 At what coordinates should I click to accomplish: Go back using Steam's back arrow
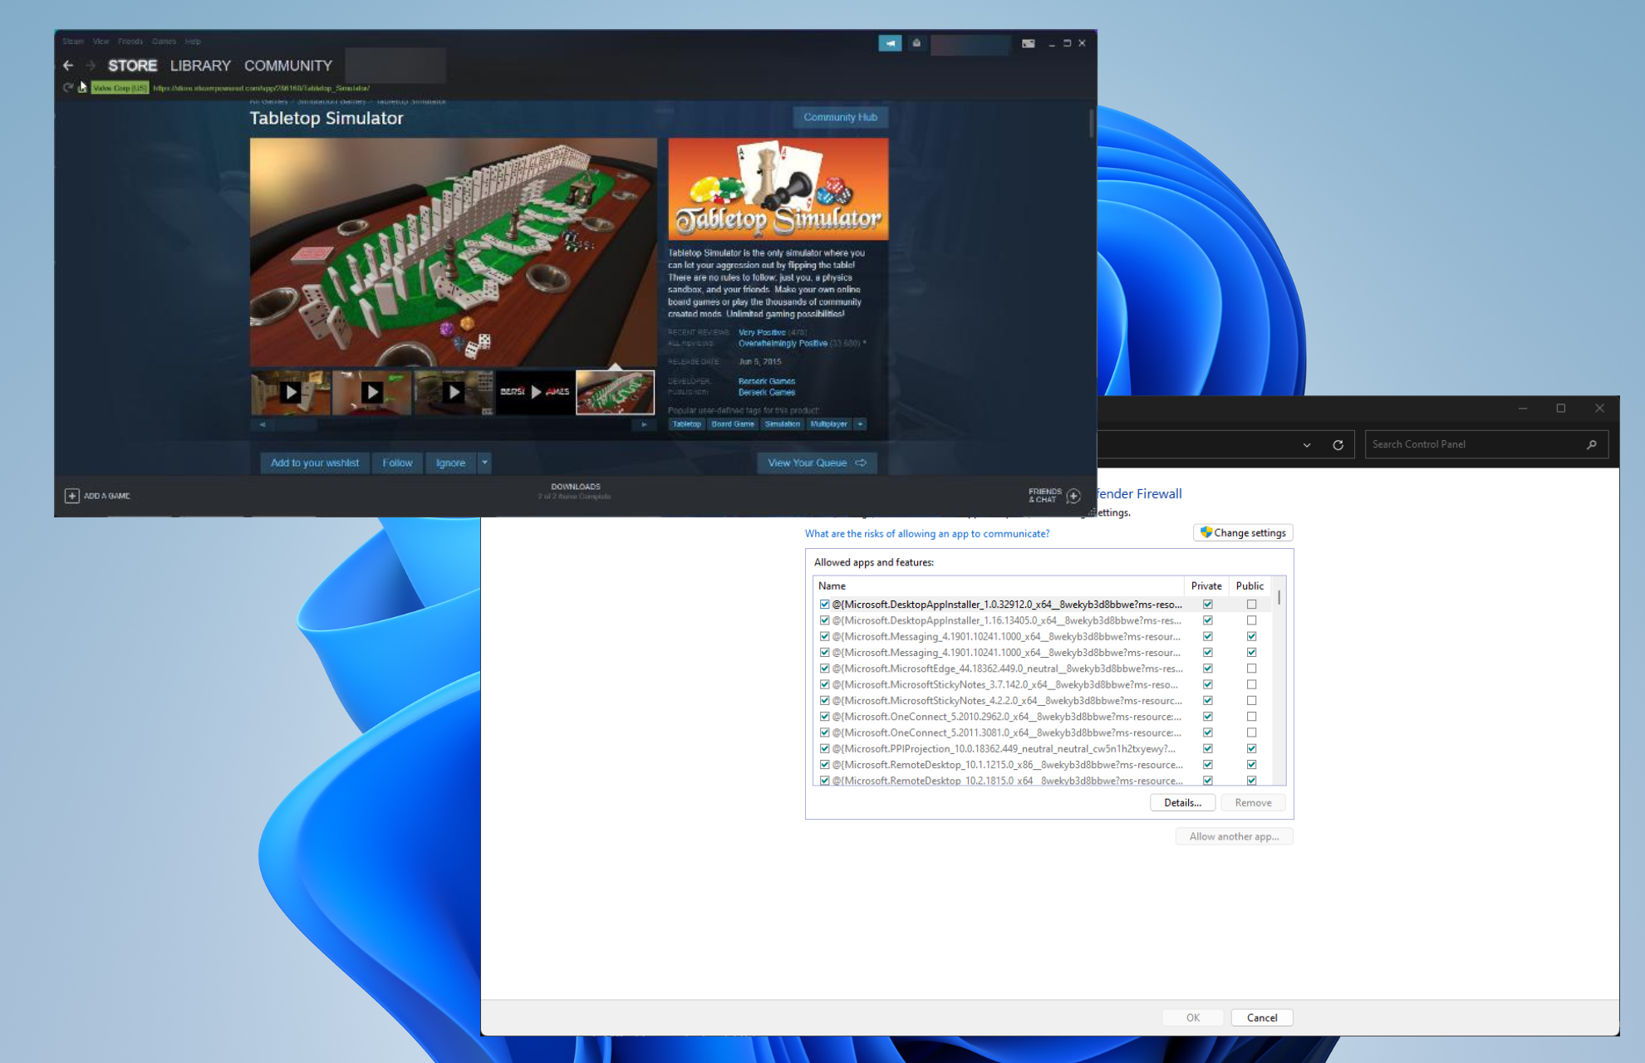coord(68,66)
